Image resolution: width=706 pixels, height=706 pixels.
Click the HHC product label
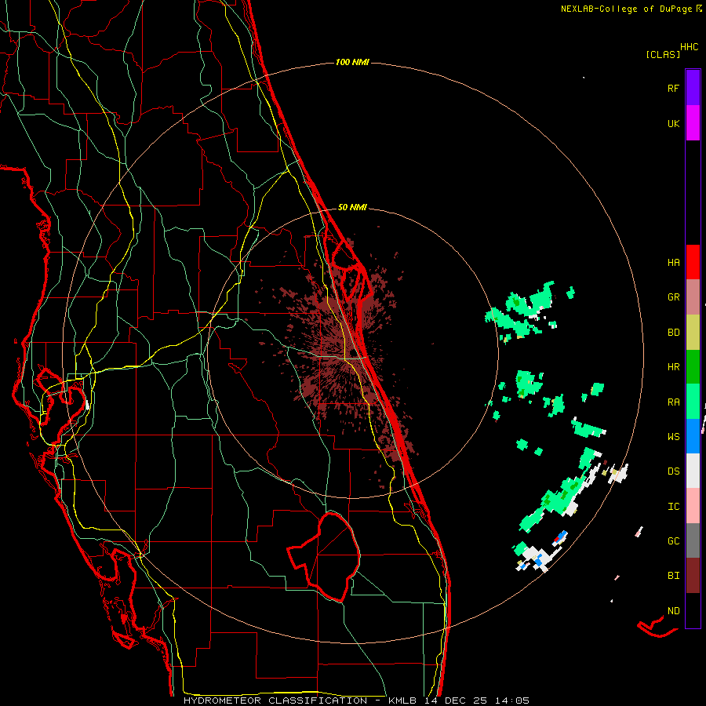click(x=690, y=47)
